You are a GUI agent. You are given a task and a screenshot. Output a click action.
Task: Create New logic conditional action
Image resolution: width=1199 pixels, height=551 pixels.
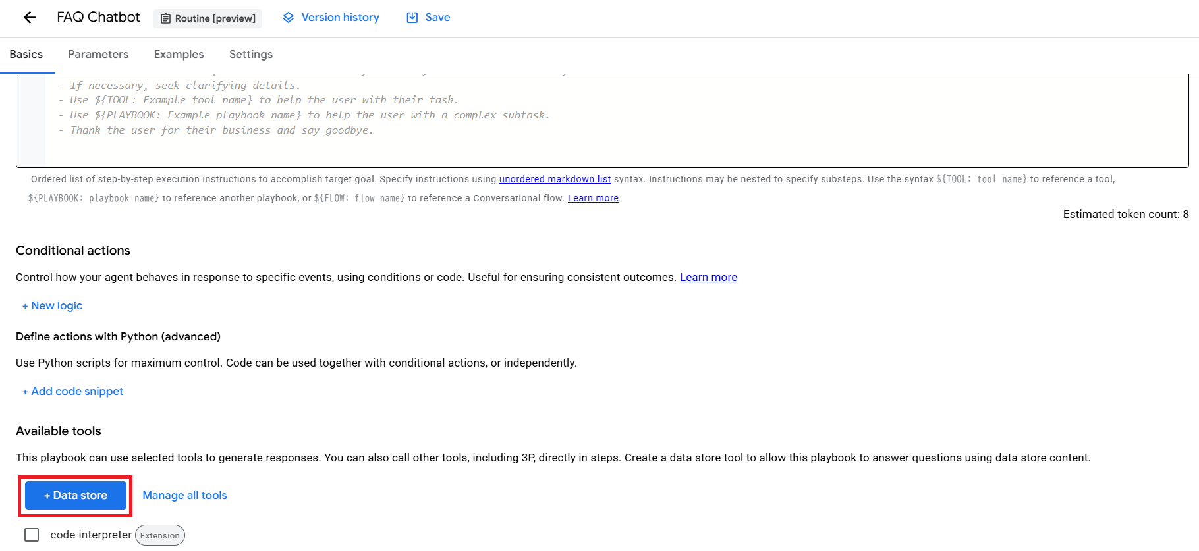pos(52,305)
